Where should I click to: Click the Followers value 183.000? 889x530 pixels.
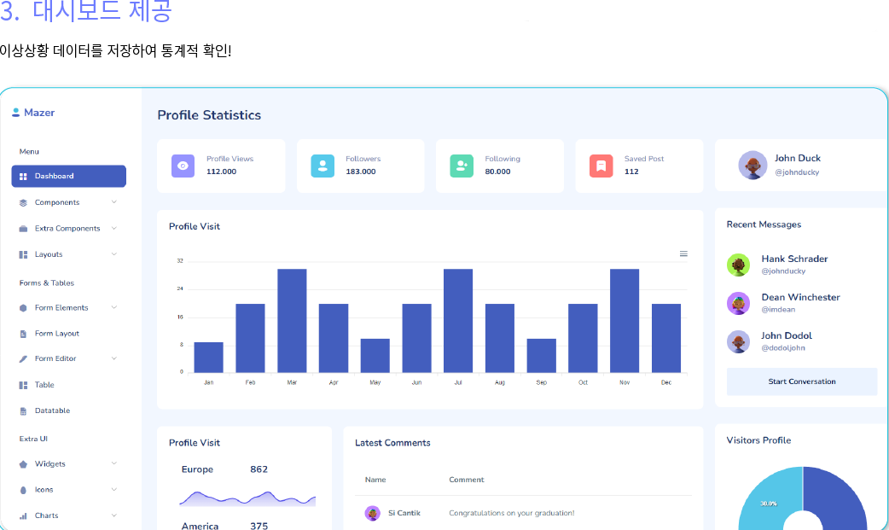point(361,172)
